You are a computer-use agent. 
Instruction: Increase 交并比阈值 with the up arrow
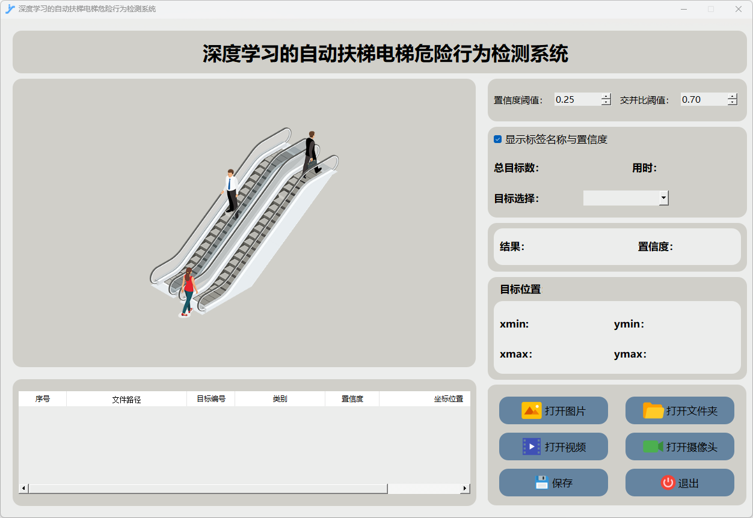pos(732,97)
